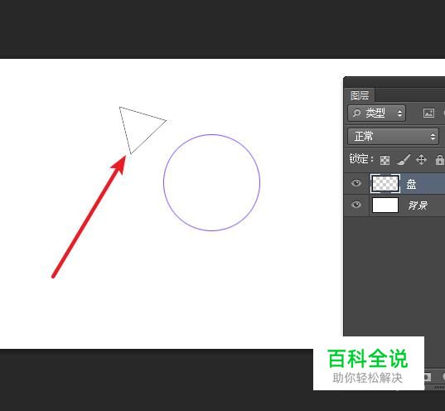Switch to the 图层 panel tab
This screenshot has height=411, width=445.
(360, 95)
